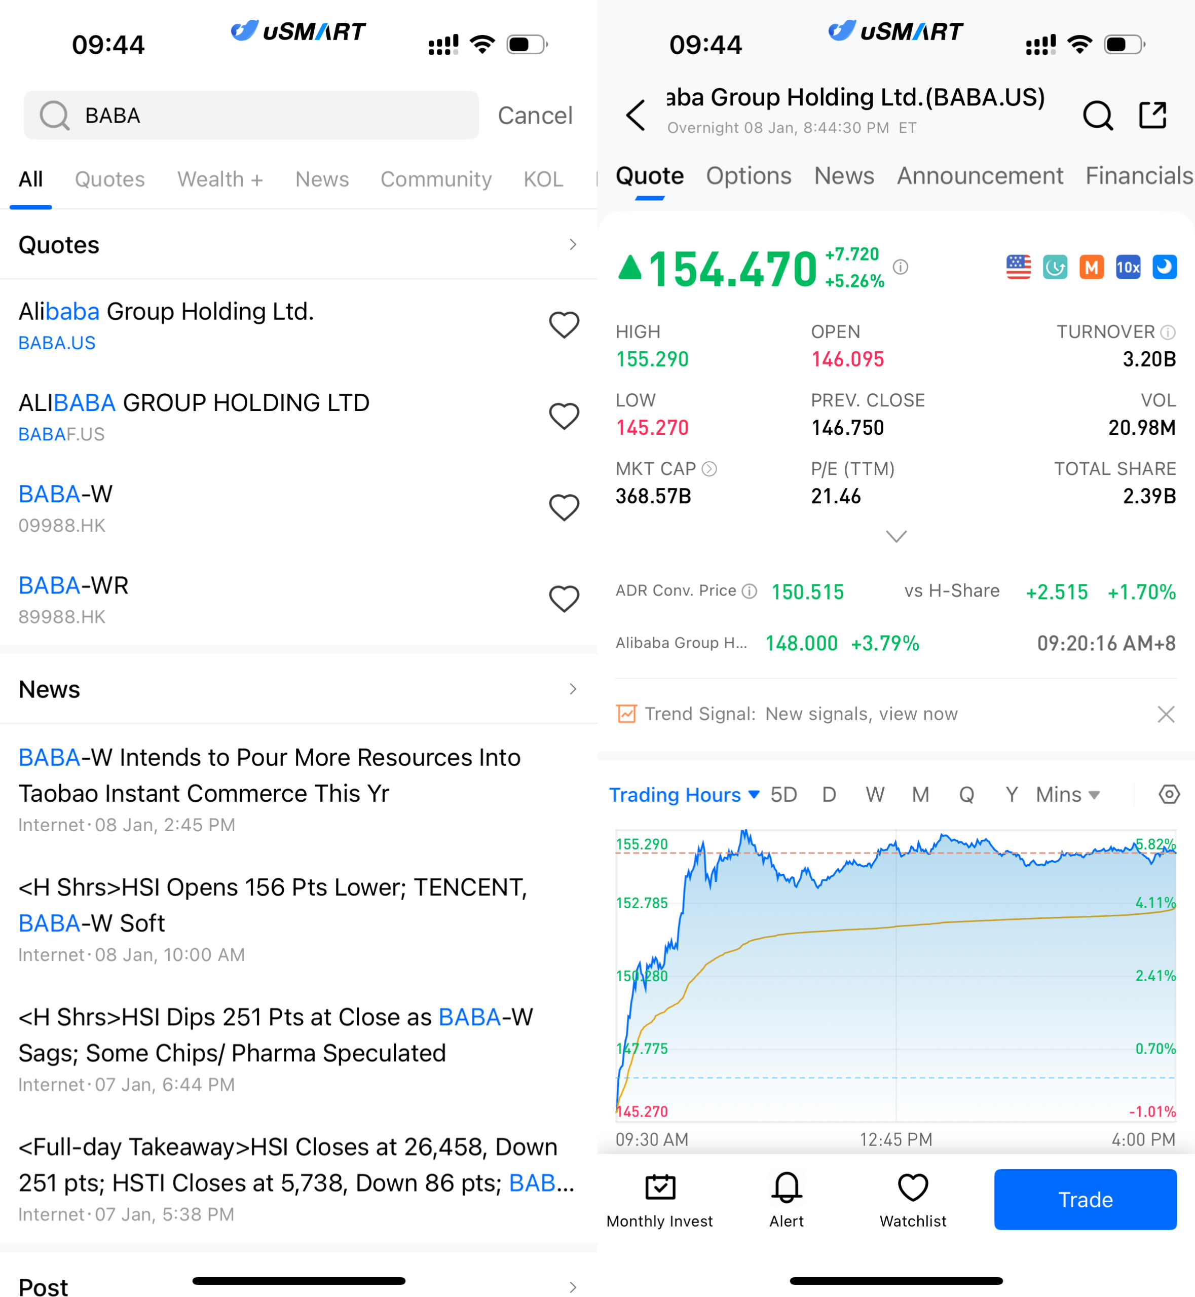The height and width of the screenshot is (1297, 1195).
Task: Tap the 10x leverage badge
Action: click(x=1128, y=267)
